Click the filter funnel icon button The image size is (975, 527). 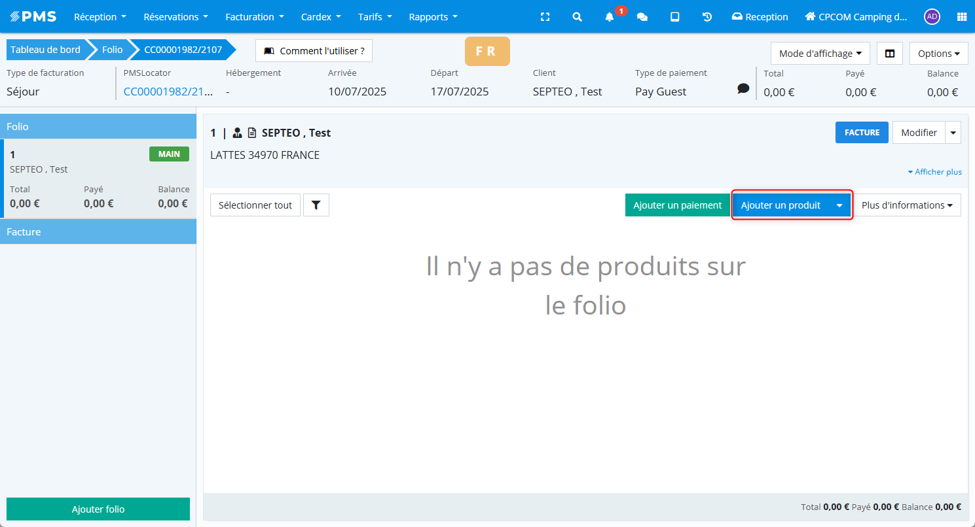pyautogui.click(x=316, y=205)
